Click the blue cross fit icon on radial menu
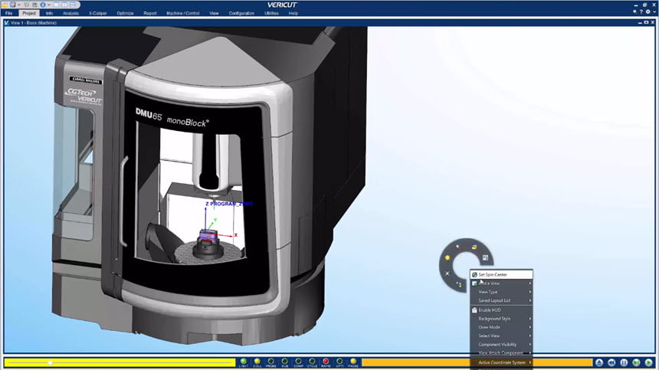The height and width of the screenshot is (370, 659). 448,273
